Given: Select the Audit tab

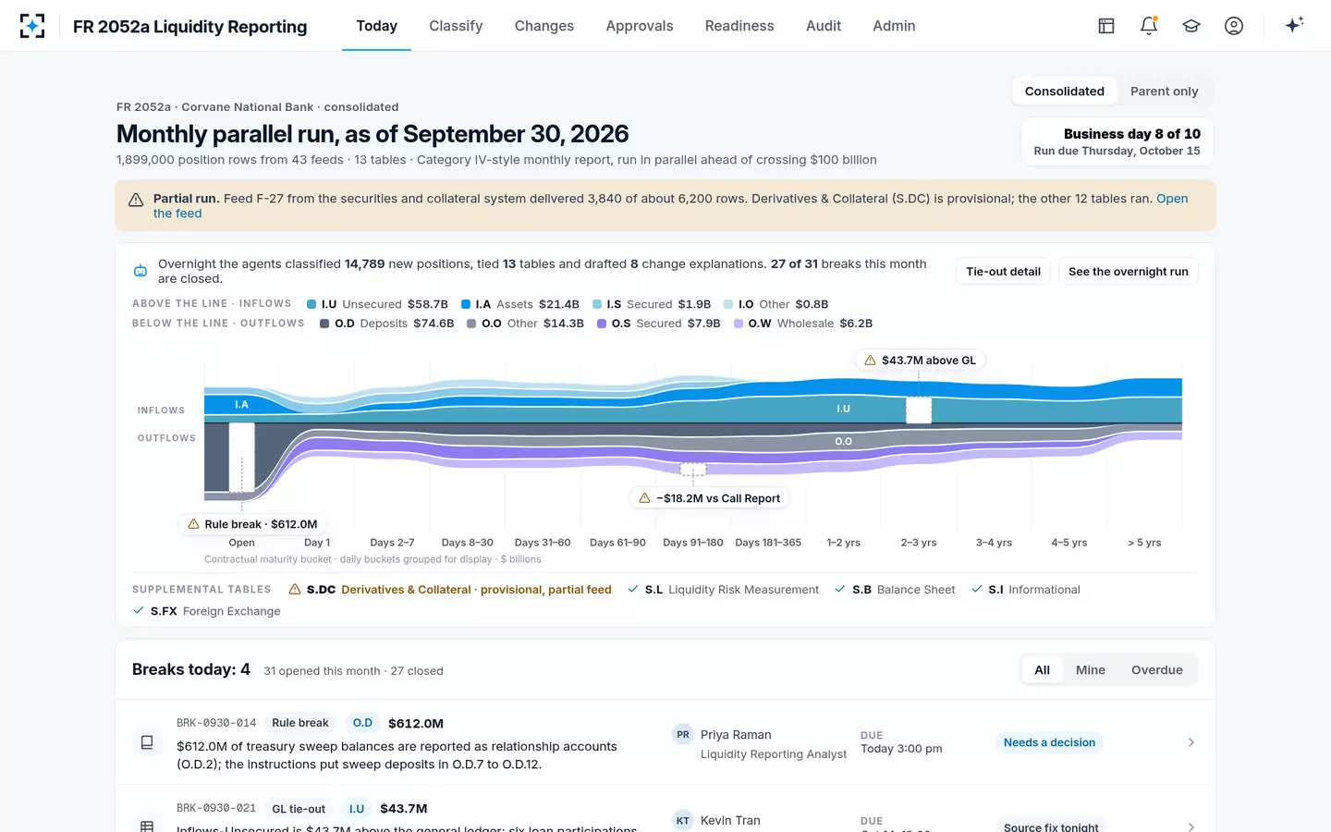Looking at the screenshot, I should (824, 26).
